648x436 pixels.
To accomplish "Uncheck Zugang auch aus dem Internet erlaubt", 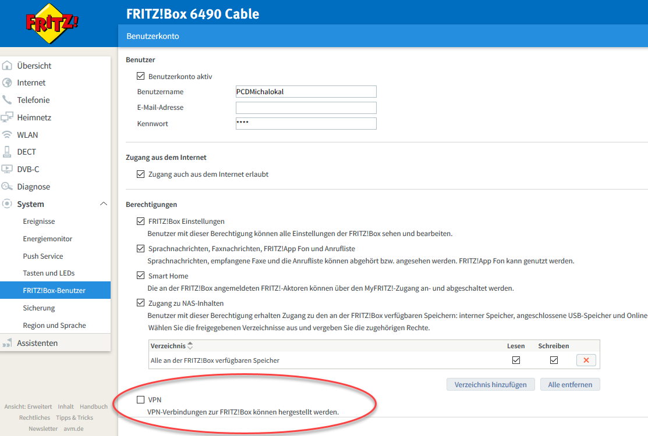I will (x=140, y=174).
